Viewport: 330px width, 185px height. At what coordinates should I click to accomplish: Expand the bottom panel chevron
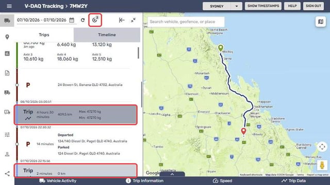coord(172,174)
